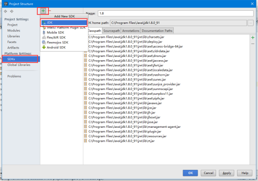
Task: Select the plugin.jar classpath entry
Action: 125,132
